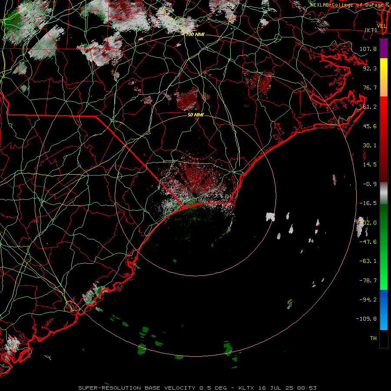
Task: Click the 61.2 velocity legend value
Action: pos(370,107)
